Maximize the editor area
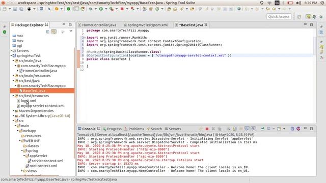The height and width of the screenshot is (183, 326). pos(311,25)
